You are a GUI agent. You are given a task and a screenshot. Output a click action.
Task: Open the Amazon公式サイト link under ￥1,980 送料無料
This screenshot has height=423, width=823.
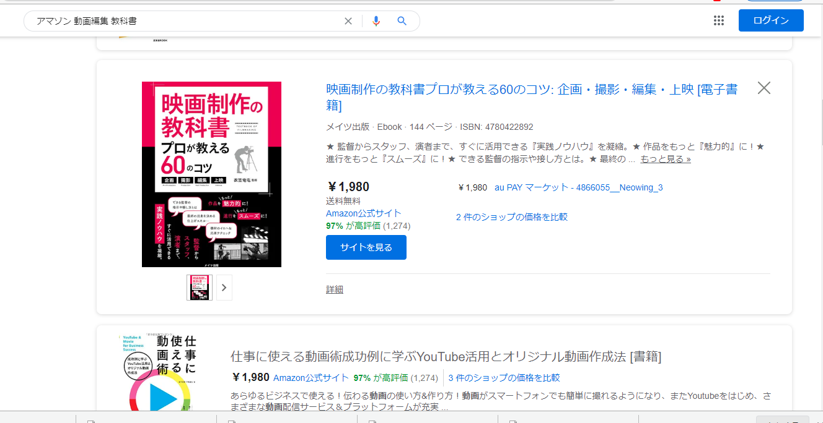[364, 213]
